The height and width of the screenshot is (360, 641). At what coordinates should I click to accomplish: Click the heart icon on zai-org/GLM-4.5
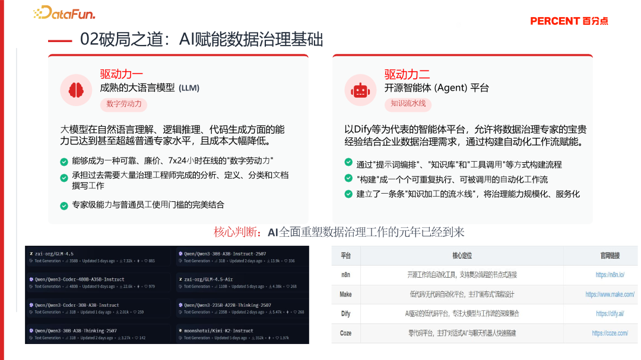145,262
